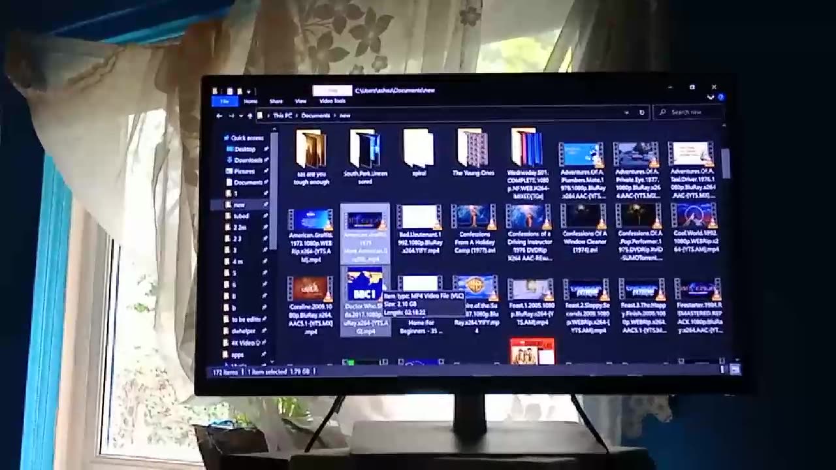The image size is (836, 470).
Task: Open the South.Park.Uncensored folder
Action: (x=366, y=158)
